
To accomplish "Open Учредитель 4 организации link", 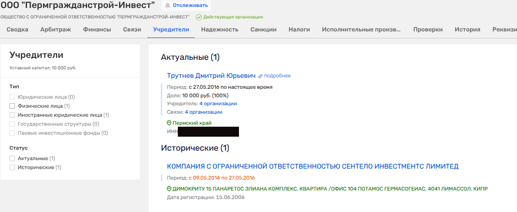I will click(x=218, y=103).
